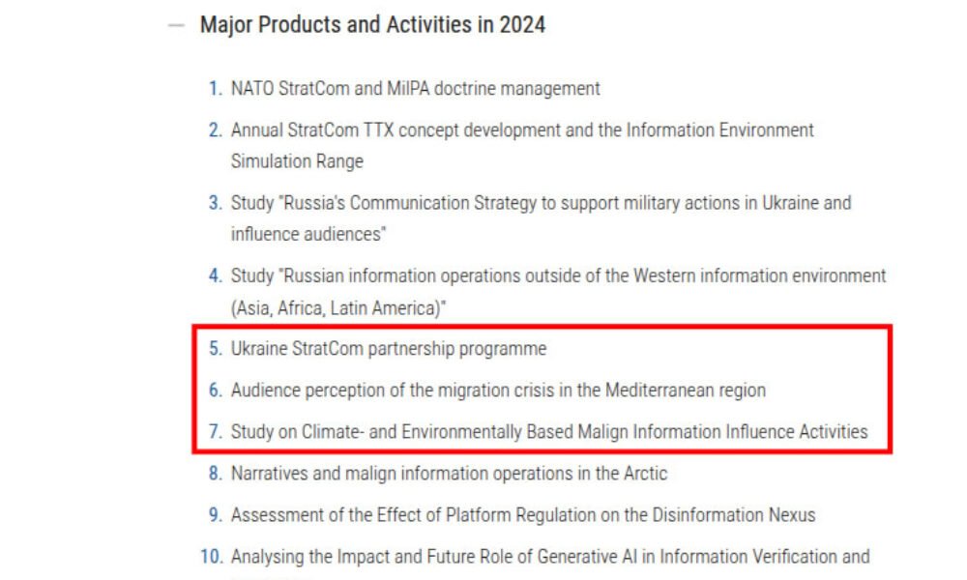Click the list number 1 marker

pyautogui.click(x=215, y=89)
